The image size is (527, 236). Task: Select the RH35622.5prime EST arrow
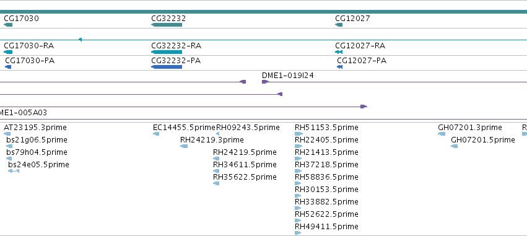point(216,183)
